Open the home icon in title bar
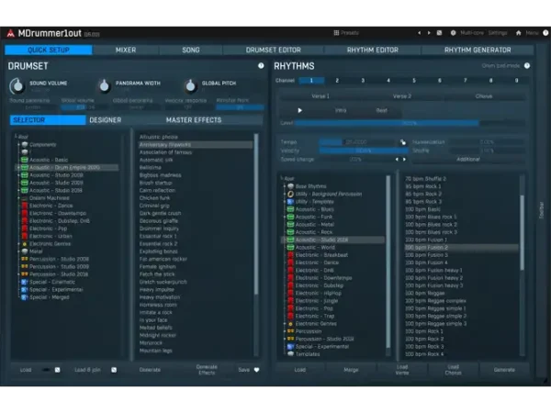Screen dimensions: 551x413 click(518, 33)
